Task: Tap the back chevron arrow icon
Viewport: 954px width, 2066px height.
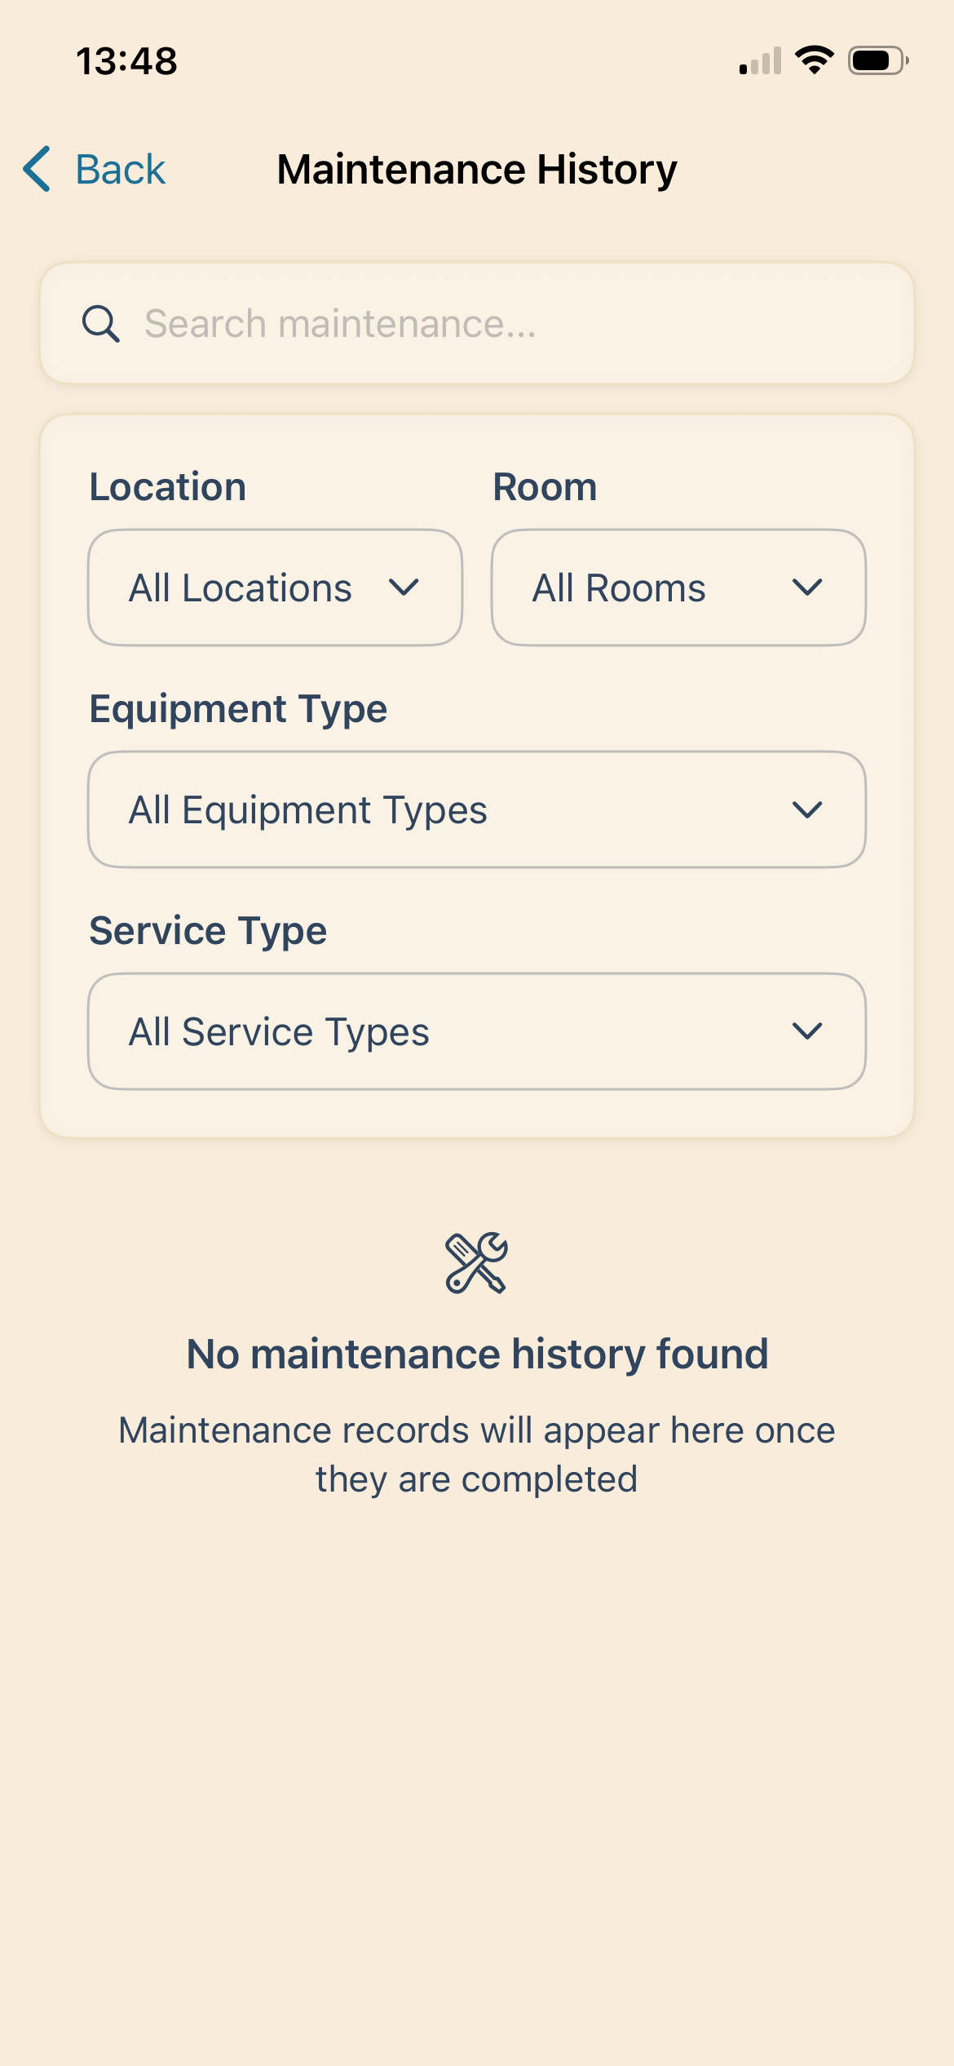Action: 38,169
